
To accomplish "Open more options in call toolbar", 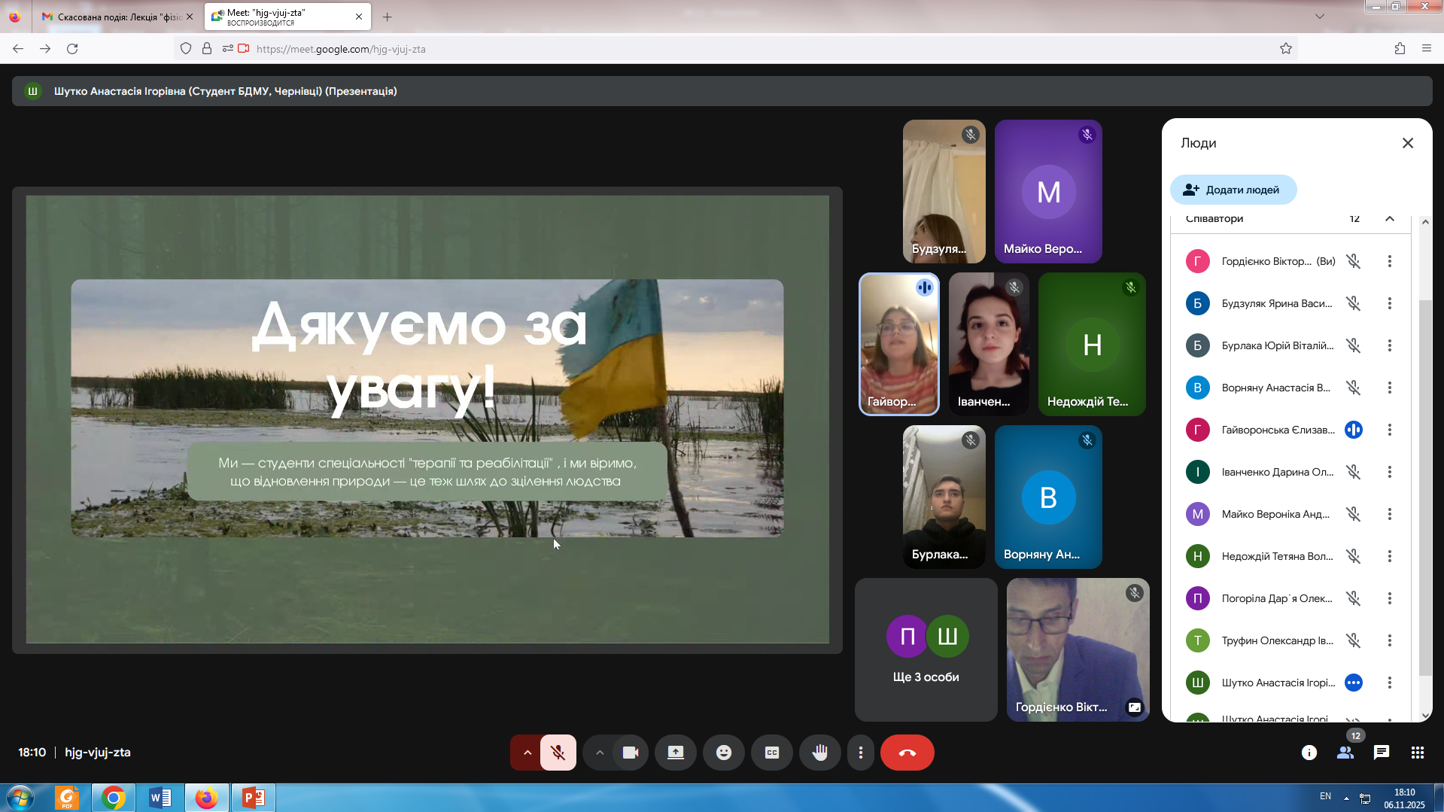I will point(860,753).
